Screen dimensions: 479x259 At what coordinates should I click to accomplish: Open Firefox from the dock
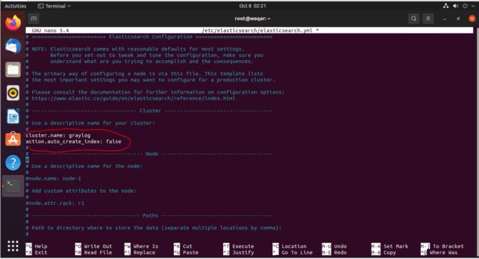tap(13, 23)
